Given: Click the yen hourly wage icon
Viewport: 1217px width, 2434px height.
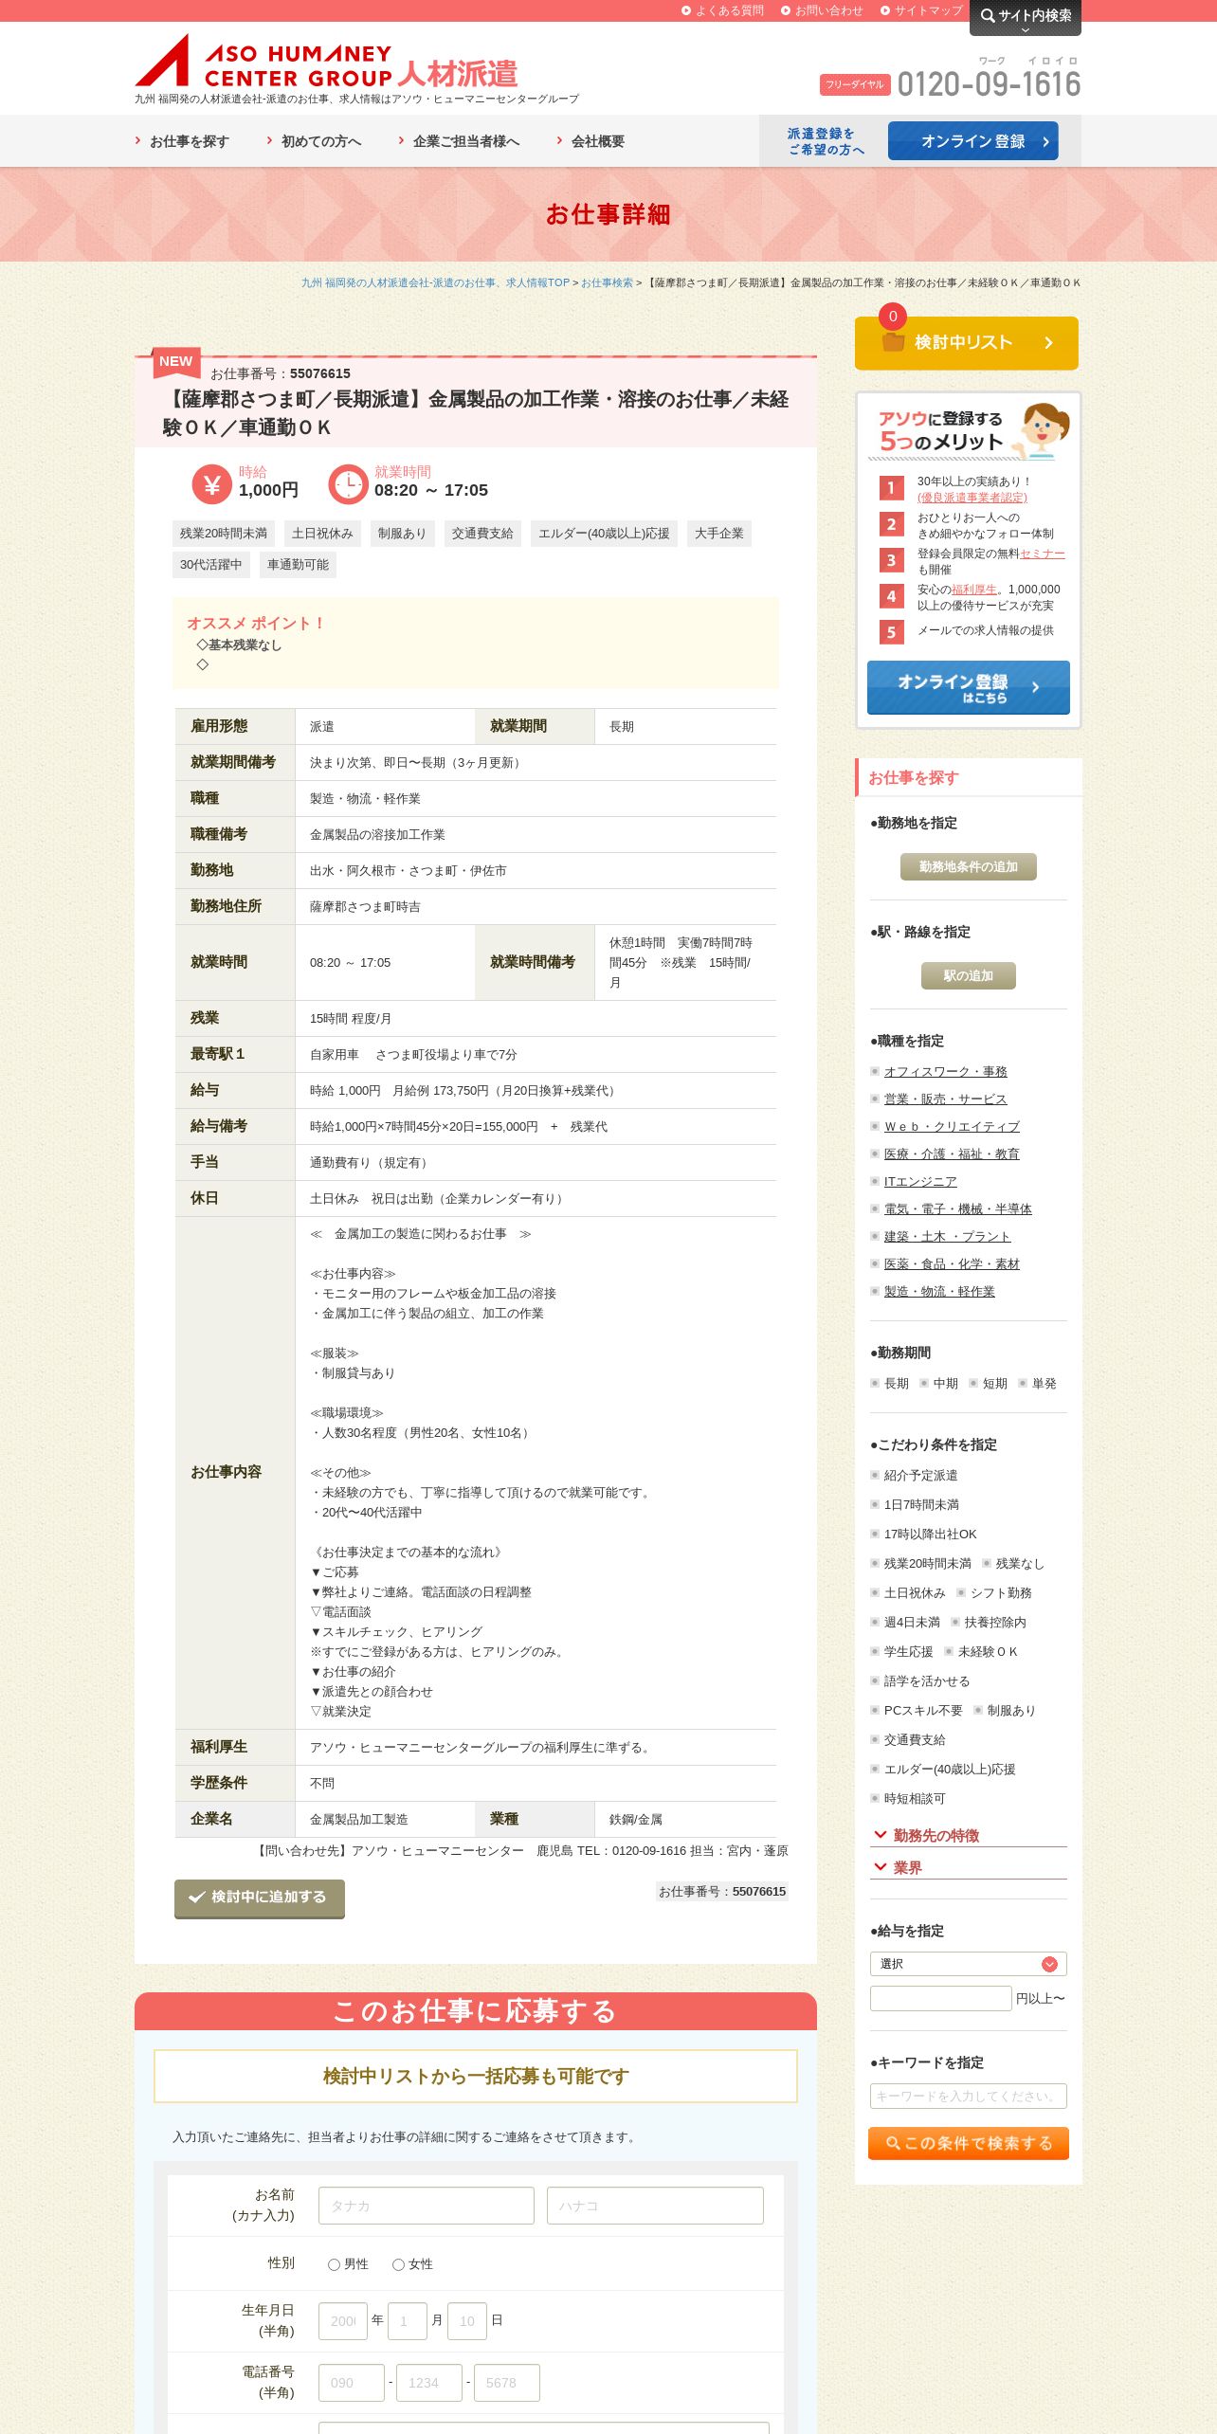Looking at the screenshot, I should tap(211, 484).
